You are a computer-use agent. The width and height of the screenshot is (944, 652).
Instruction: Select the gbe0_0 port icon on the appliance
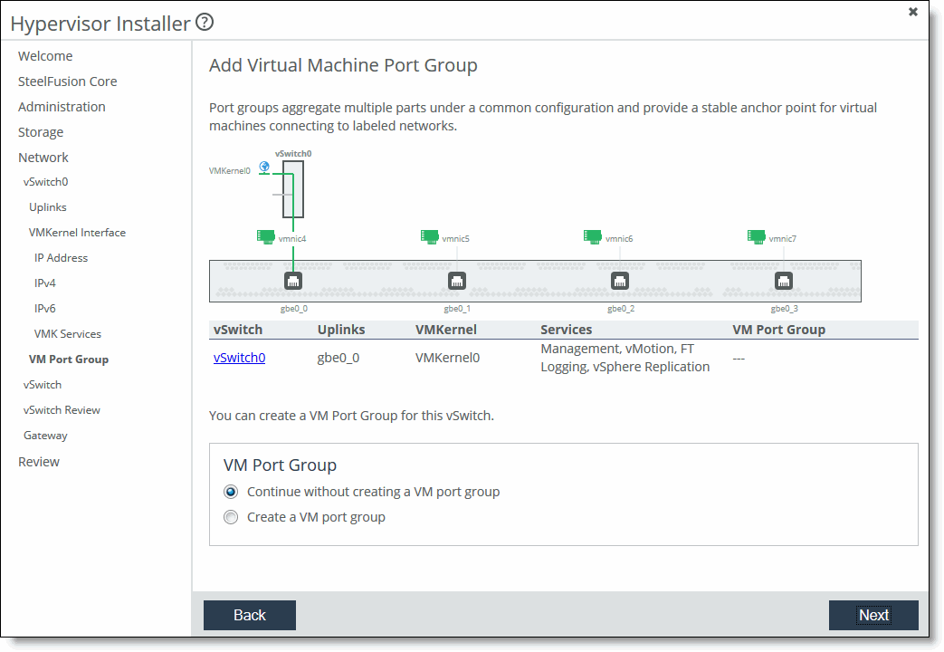[x=293, y=281]
